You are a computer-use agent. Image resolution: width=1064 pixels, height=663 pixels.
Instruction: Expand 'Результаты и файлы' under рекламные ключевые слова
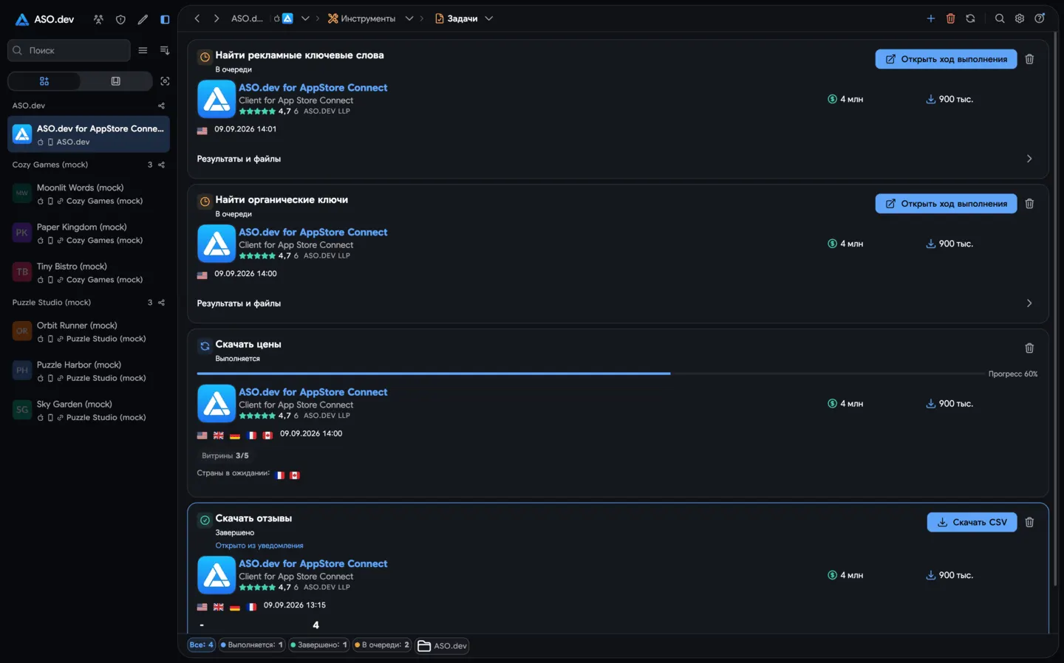coord(618,159)
